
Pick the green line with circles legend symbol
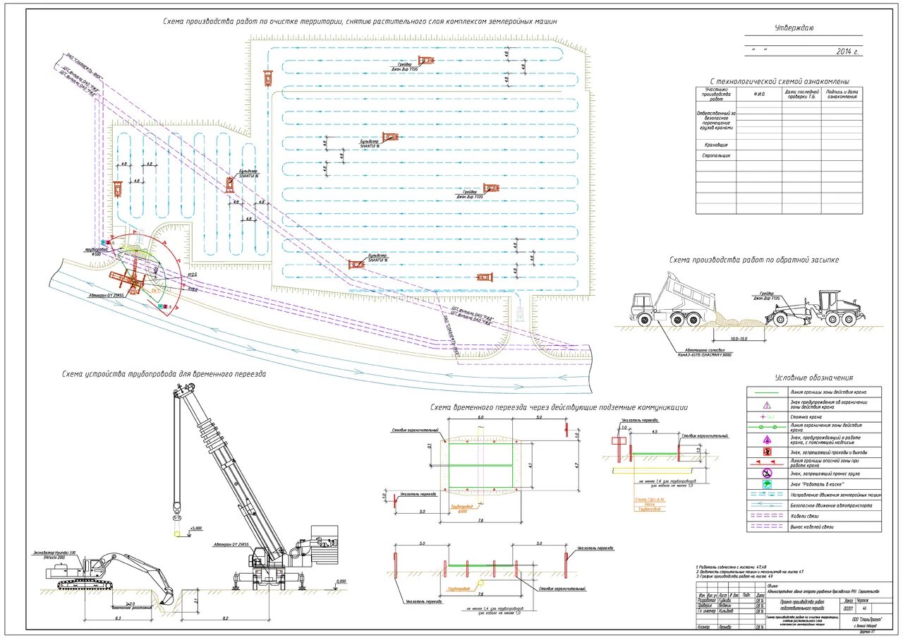(768, 427)
